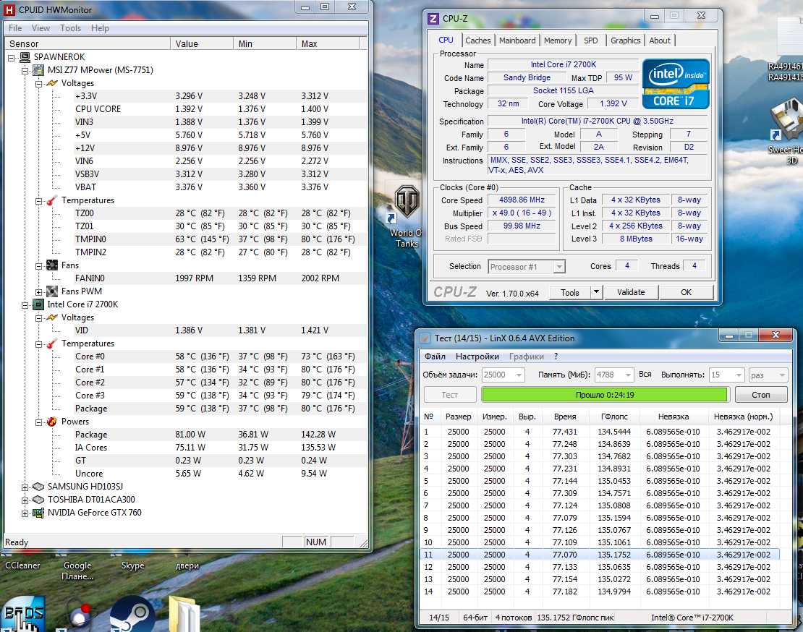
Task: Launch the Steam desktop icon
Action: (x=132, y=614)
